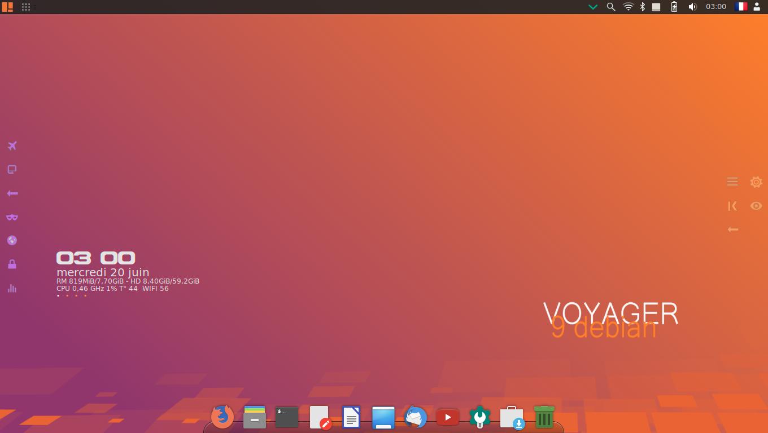
Task: Open the hamburger lines icon on right
Action: pyautogui.click(x=732, y=182)
